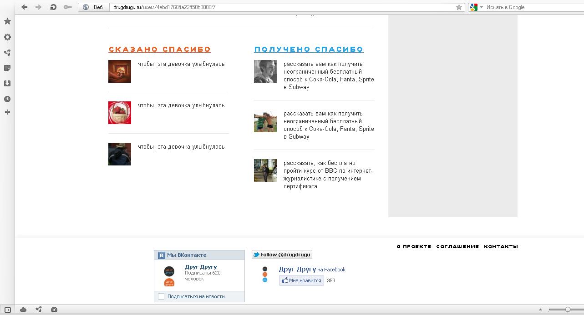Open the History clock panel
This screenshot has height=315, width=584.
[x=7, y=99]
